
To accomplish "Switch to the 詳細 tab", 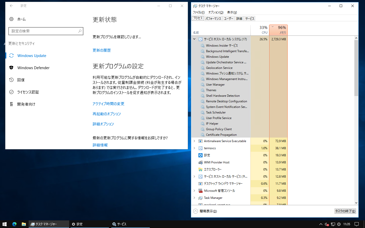I will [x=239, y=19].
